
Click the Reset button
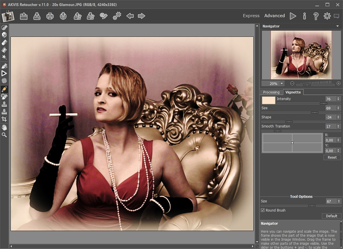click(332, 157)
